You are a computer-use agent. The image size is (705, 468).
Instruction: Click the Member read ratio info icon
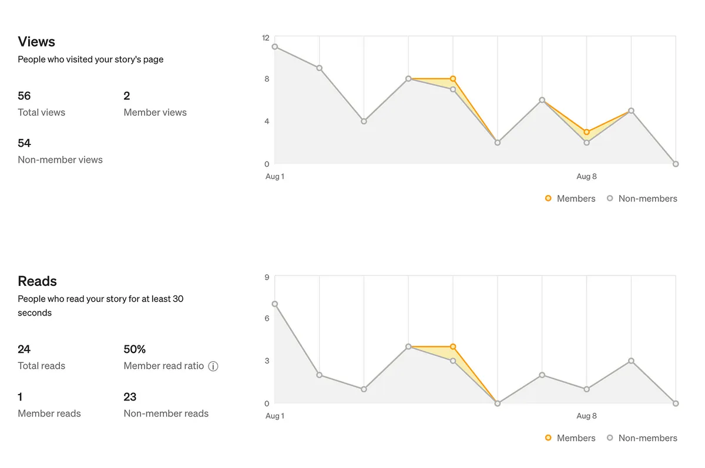213,366
